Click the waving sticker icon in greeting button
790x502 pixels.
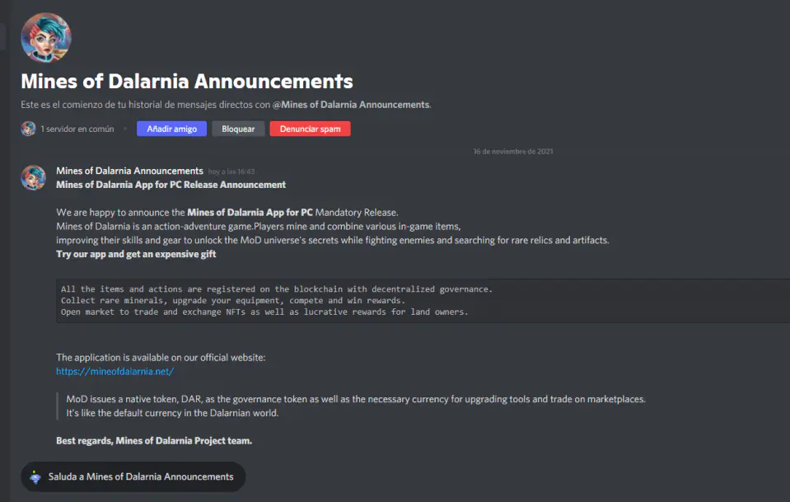35,476
